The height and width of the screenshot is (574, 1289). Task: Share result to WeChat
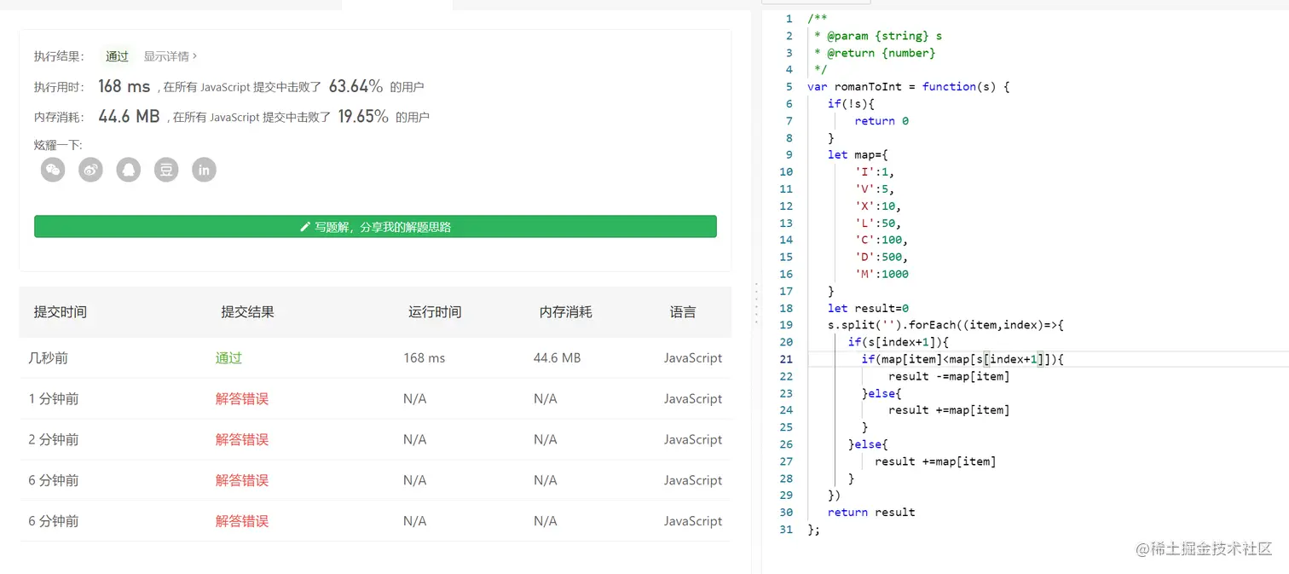point(53,170)
